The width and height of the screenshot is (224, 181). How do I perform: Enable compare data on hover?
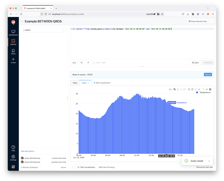tap(210, 89)
